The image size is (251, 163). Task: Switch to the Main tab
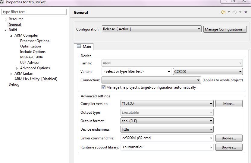[84, 47]
